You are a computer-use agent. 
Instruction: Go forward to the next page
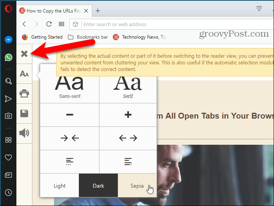(x=36, y=24)
